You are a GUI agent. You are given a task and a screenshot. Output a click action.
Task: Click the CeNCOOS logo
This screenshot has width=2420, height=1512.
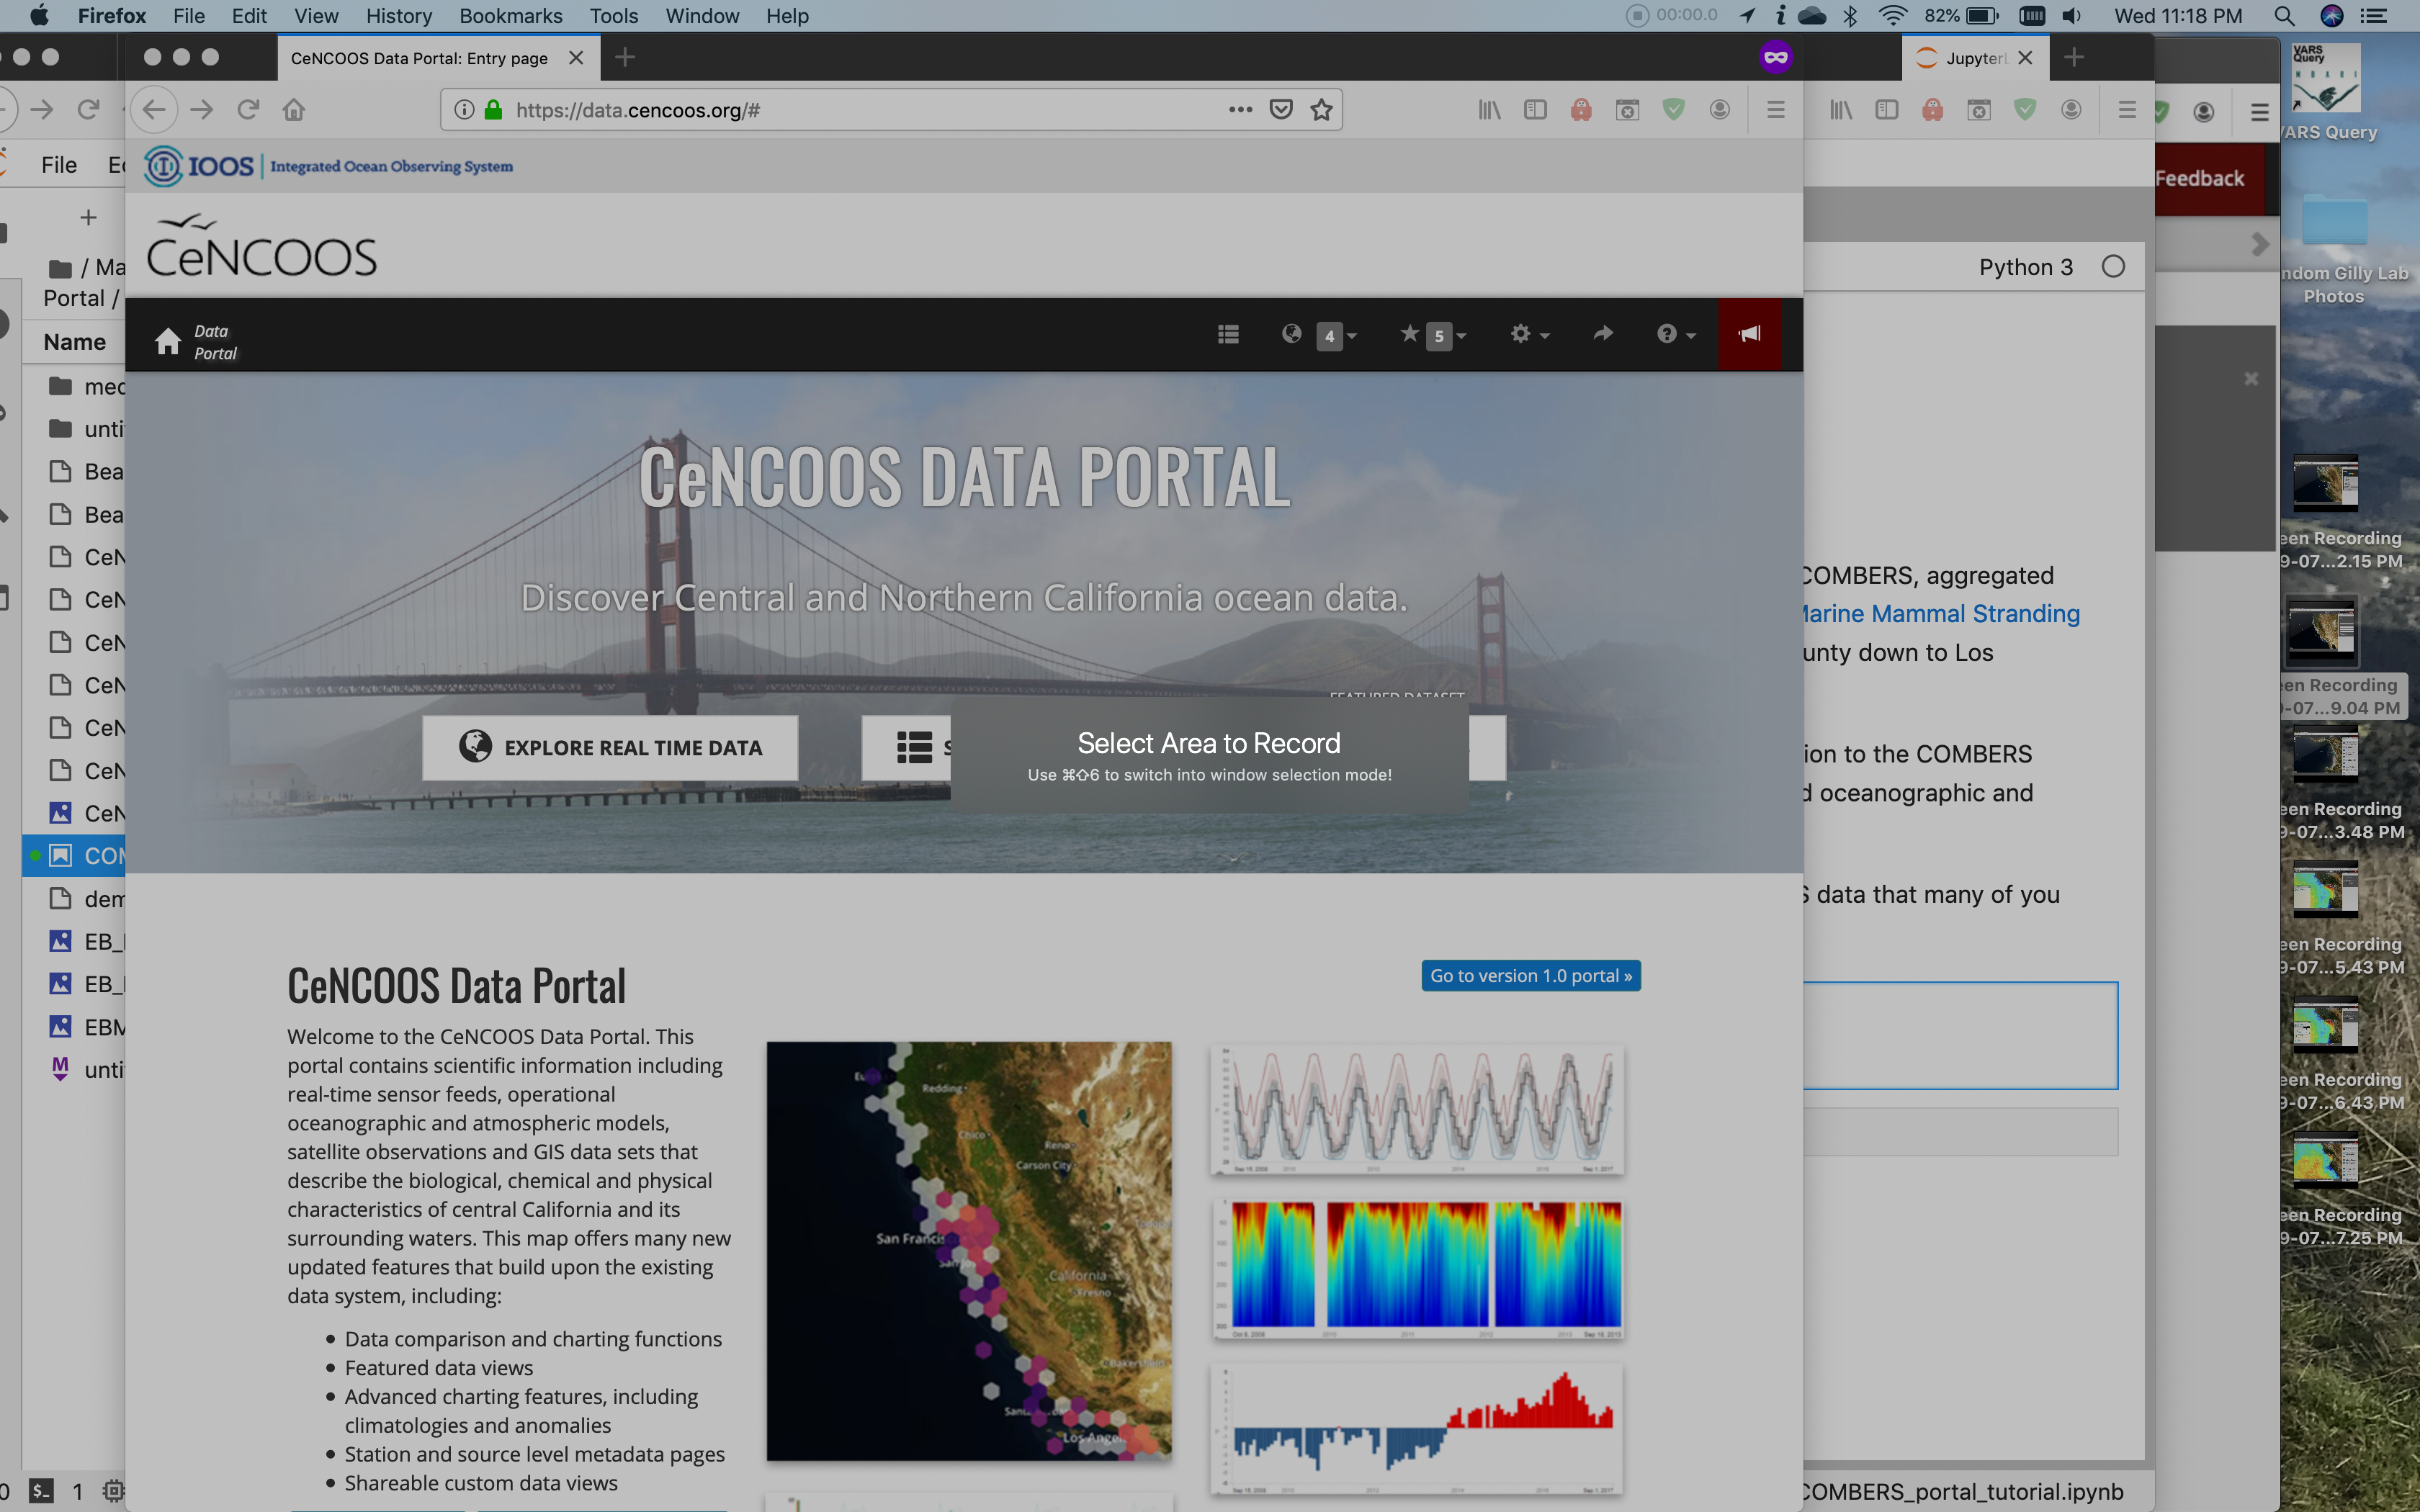coord(261,246)
